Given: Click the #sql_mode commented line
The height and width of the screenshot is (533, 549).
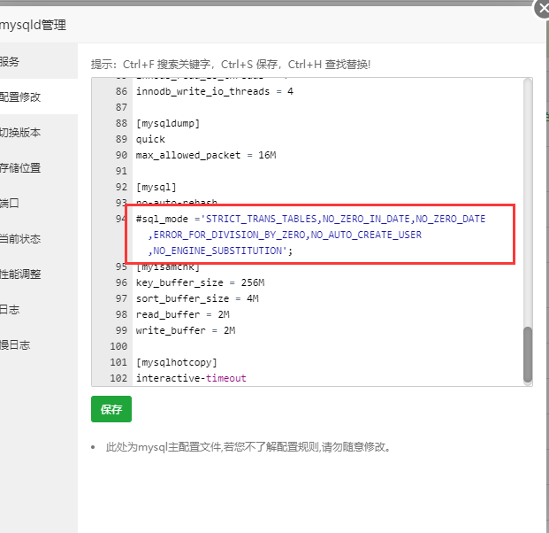Looking at the screenshot, I should click(310, 219).
